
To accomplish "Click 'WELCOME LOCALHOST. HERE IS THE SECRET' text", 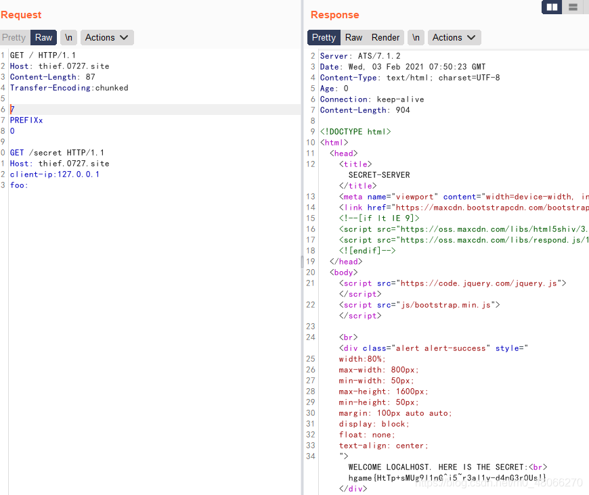I will point(436,467).
